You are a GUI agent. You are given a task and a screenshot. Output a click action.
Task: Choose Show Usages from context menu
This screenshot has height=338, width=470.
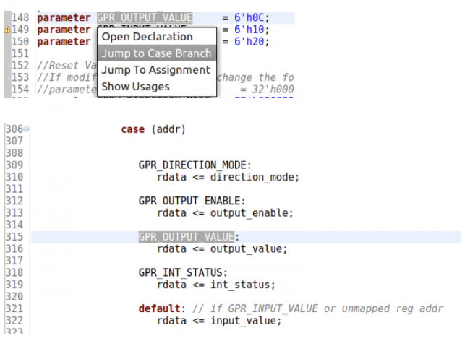pos(135,87)
